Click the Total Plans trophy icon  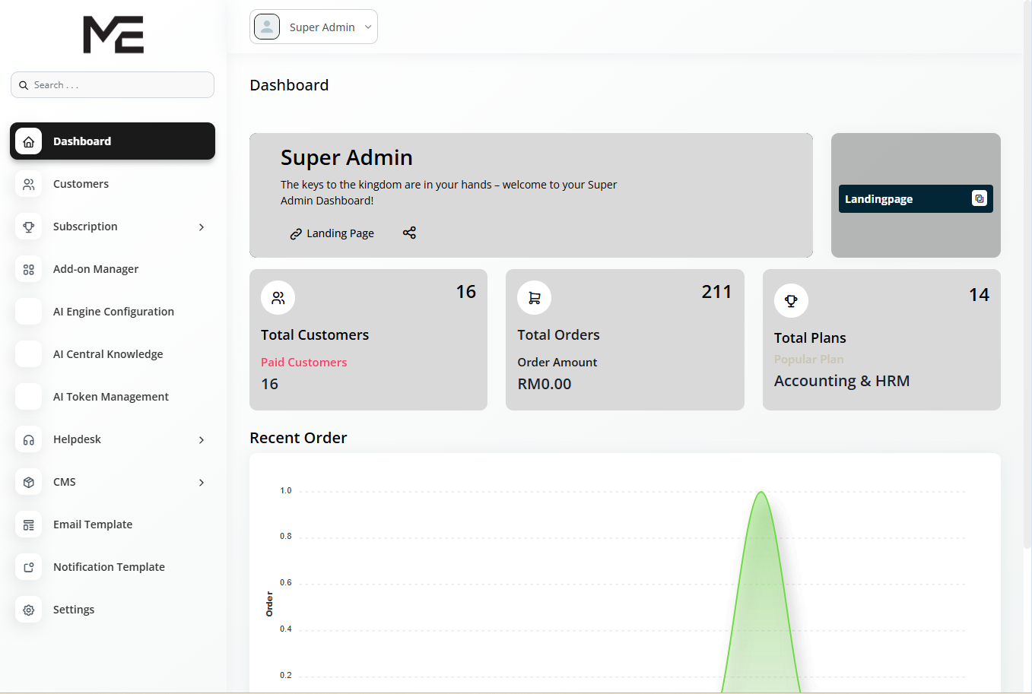(x=791, y=301)
